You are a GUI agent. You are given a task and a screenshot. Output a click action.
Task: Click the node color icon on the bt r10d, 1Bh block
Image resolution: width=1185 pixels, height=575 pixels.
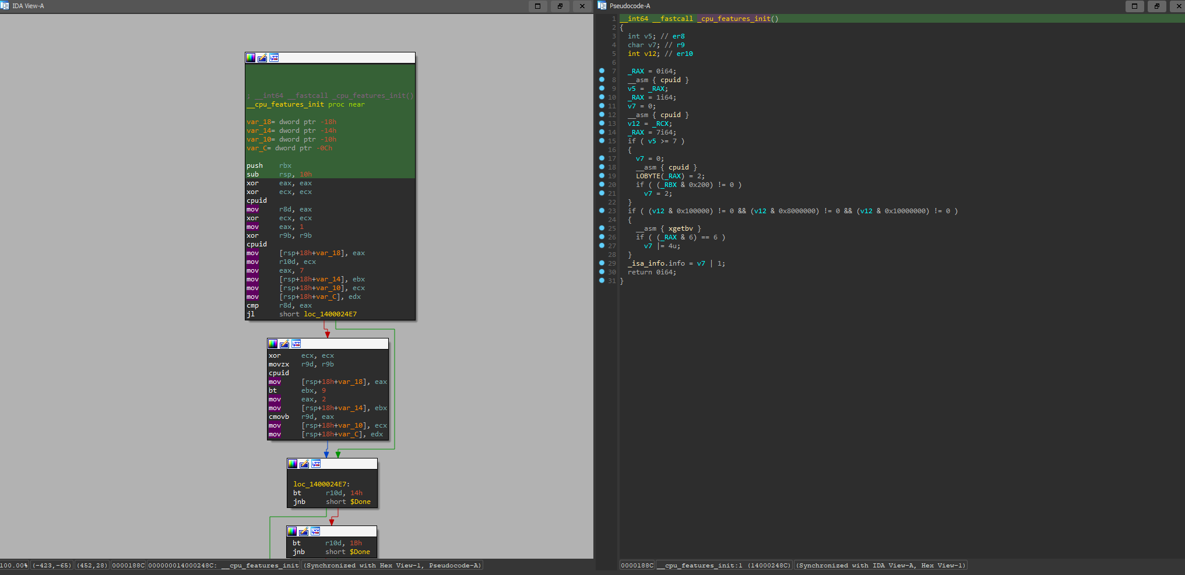click(292, 531)
